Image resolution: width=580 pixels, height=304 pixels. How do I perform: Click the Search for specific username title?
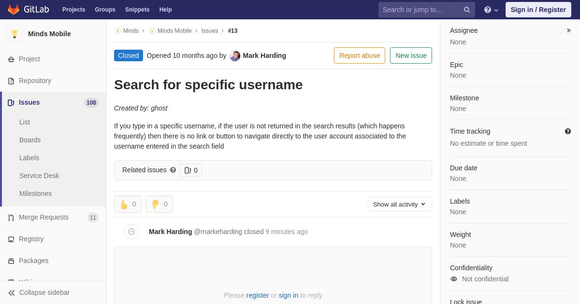tap(208, 85)
